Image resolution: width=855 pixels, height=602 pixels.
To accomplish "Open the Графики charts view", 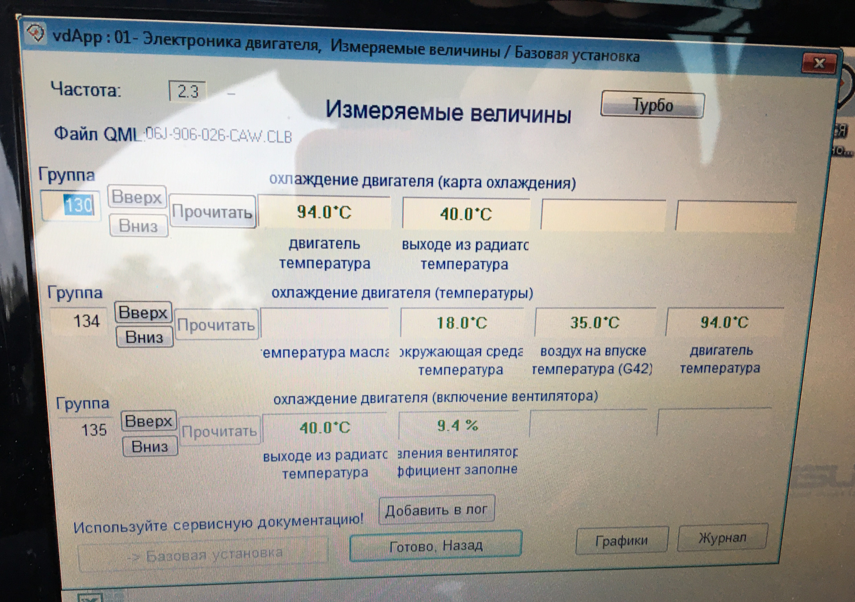I will pyautogui.click(x=622, y=541).
